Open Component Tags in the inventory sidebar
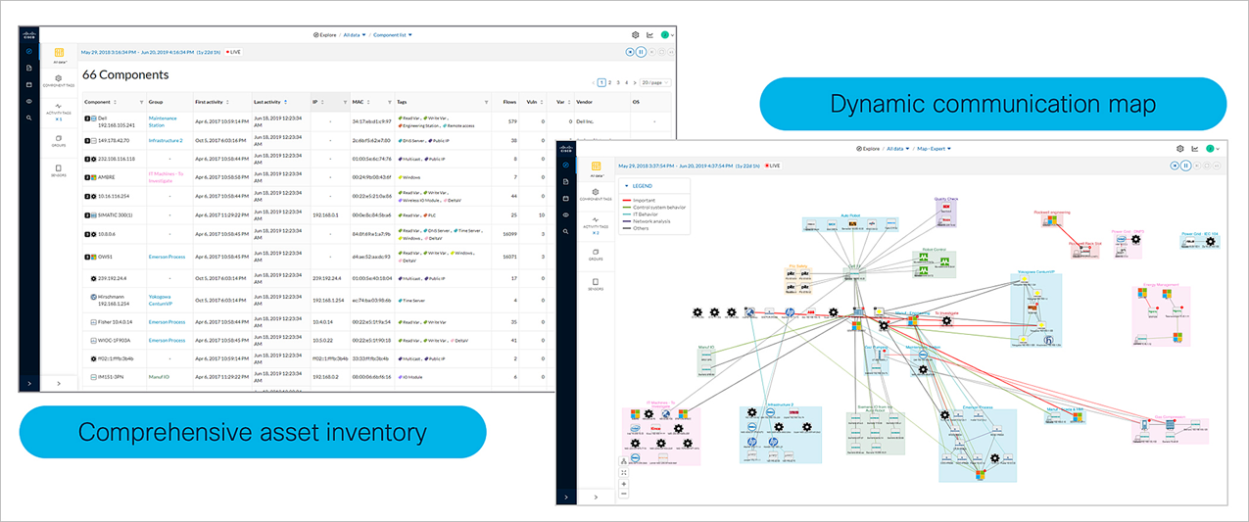Viewport: 1249px width, 522px height. point(59,81)
